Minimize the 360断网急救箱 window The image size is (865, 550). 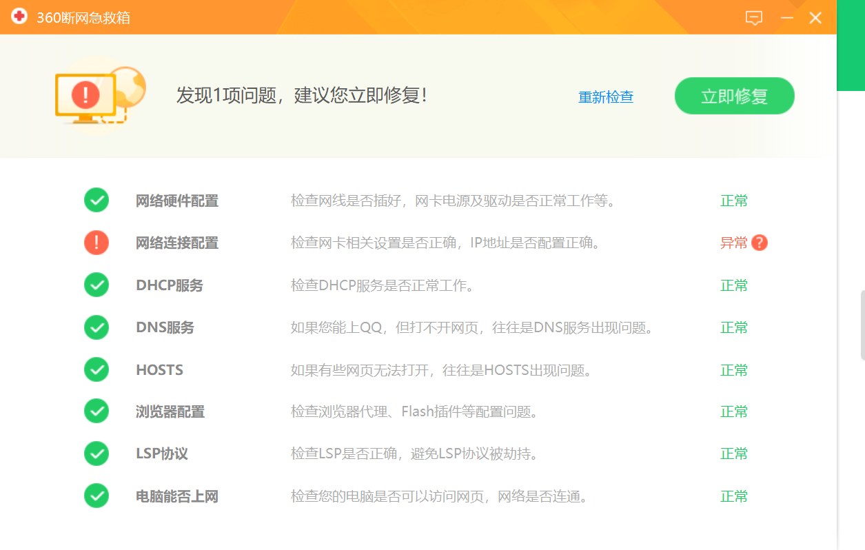click(x=787, y=18)
